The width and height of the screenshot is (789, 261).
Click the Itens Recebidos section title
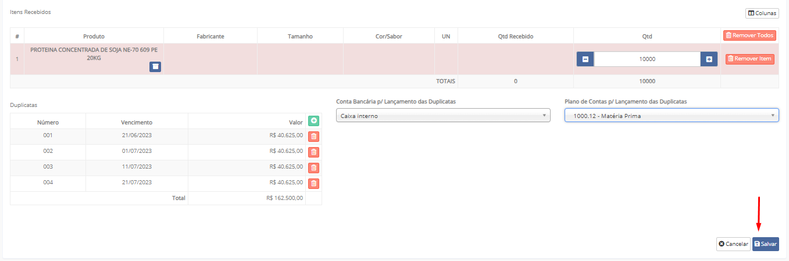tap(30, 12)
